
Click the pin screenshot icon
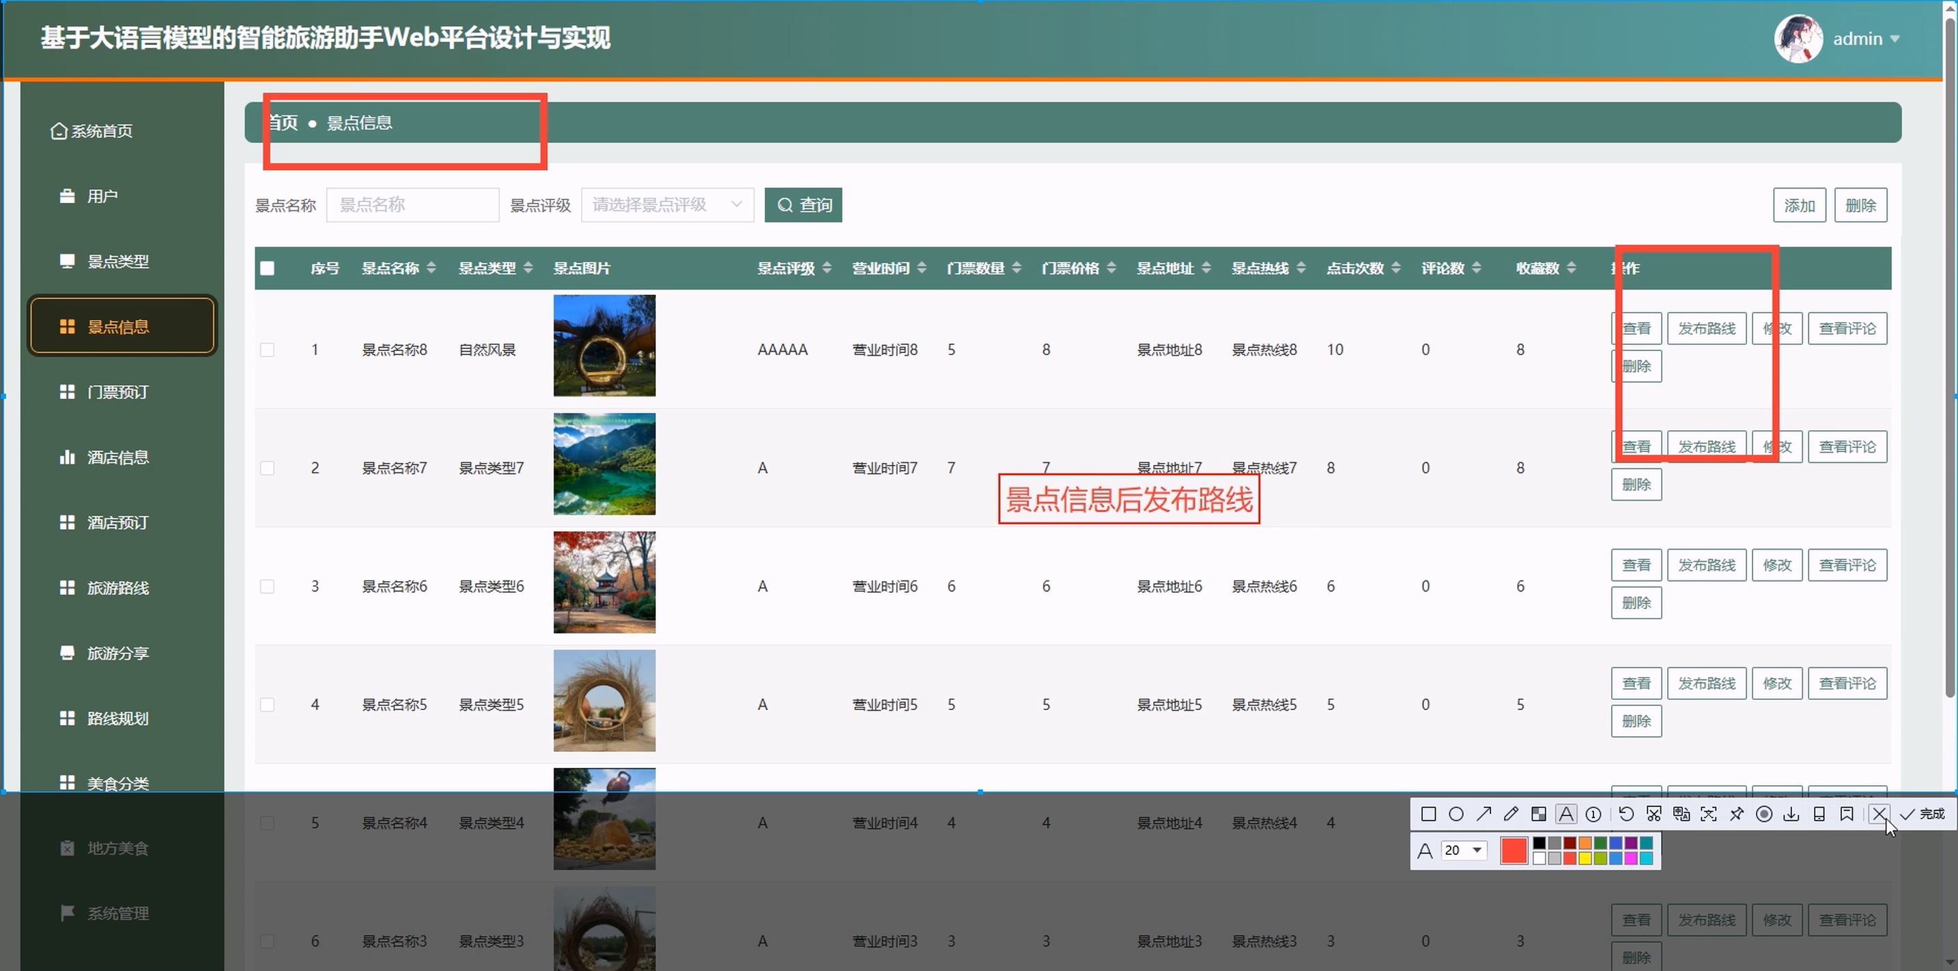click(x=1736, y=815)
